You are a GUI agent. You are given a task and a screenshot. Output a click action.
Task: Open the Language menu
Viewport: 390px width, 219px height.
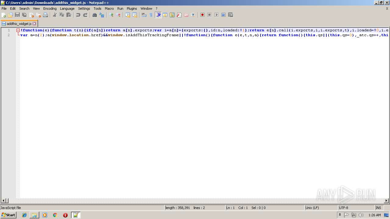(x=67, y=9)
